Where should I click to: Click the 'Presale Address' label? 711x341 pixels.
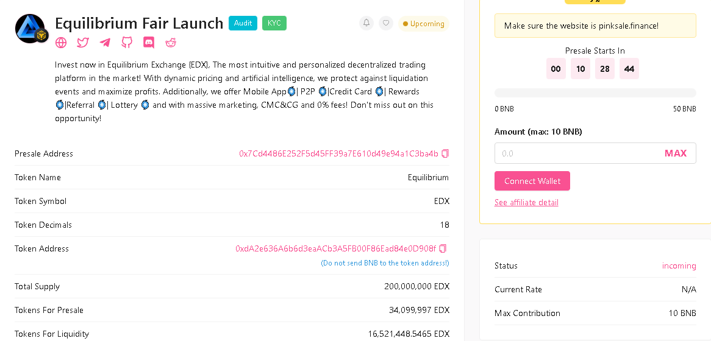43,153
